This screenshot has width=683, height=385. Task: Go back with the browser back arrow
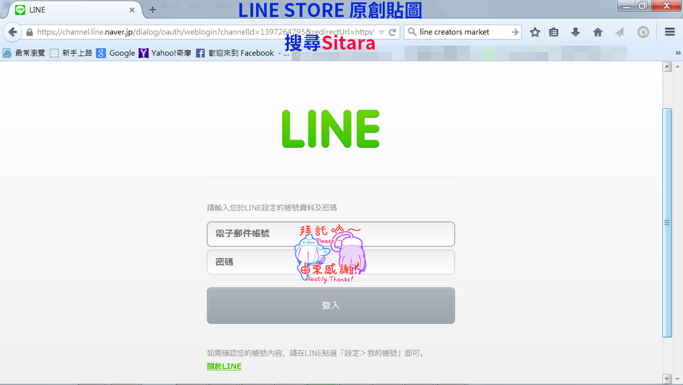pos(13,32)
